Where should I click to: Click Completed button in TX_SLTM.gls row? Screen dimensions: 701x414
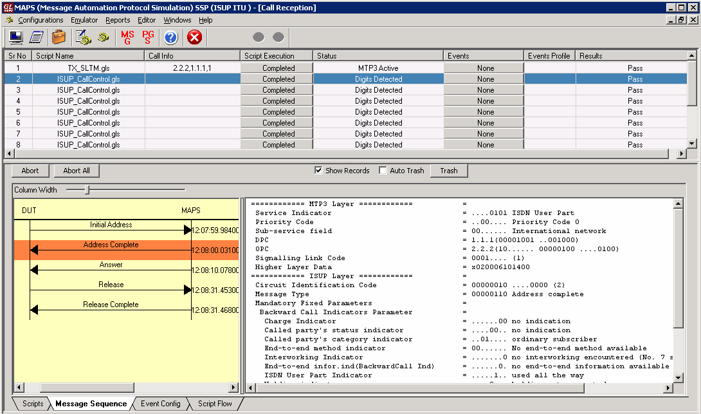pos(277,68)
